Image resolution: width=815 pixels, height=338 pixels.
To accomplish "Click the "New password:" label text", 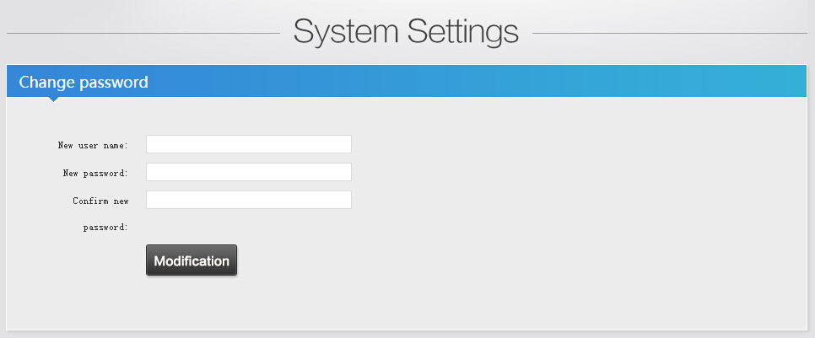I will click(95, 174).
